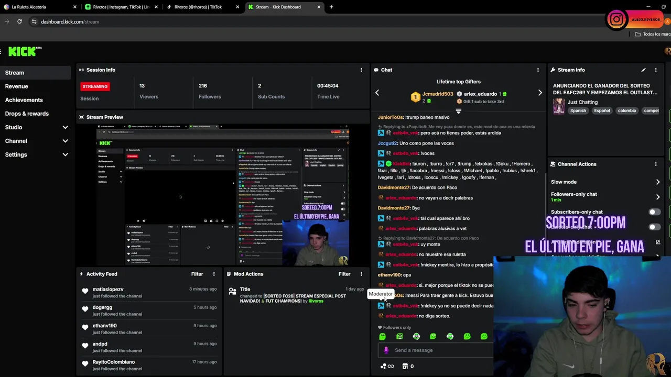Edit stream info with the pencil icon
This screenshot has height=377, width=671.
643,70
